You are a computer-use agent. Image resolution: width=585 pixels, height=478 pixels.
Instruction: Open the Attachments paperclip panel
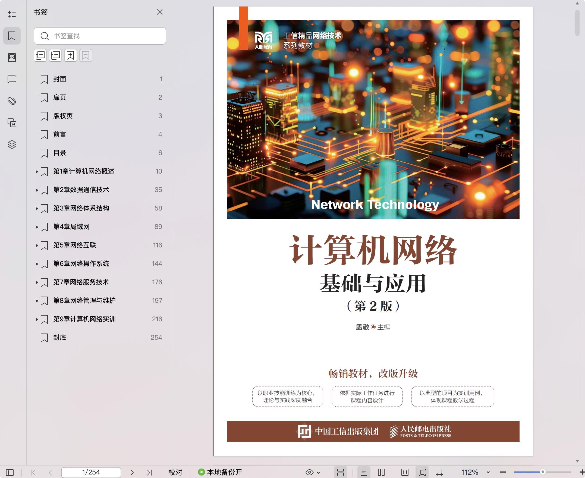[x=12, y=101]
